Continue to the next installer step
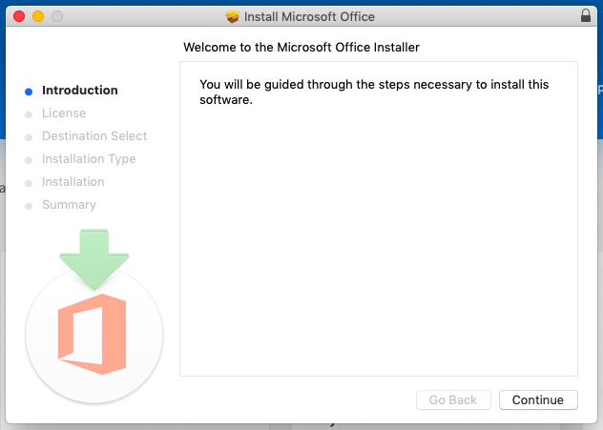The height and width of the screenshot is (430, 603). (538, 400)
